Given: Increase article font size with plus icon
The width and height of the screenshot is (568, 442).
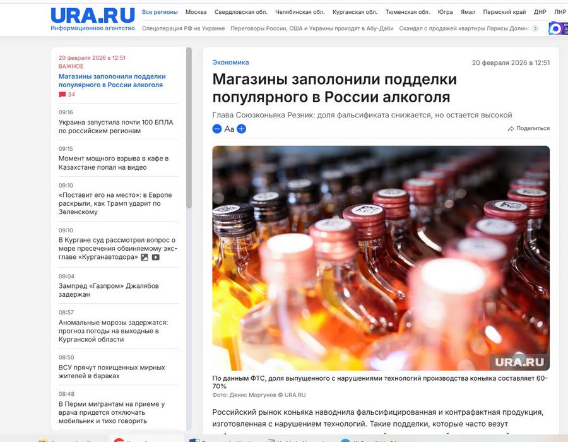Looking at the screenshot, I should 241,129.
